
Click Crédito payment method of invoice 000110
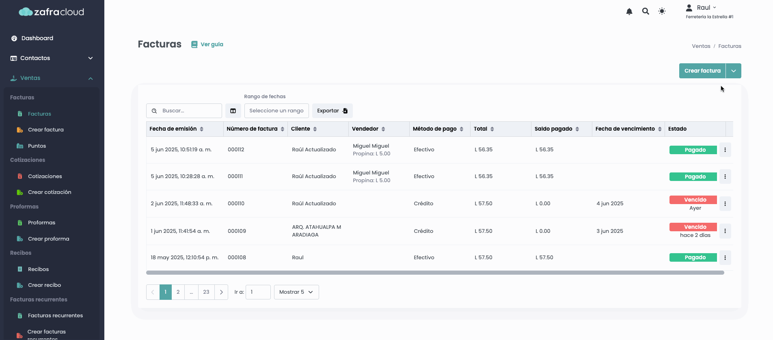click(423, 204)
